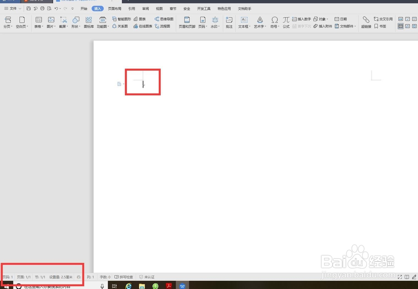Toggle 拼写检查 spell check in status bar
418x289 pixels.
coord(124,277)
